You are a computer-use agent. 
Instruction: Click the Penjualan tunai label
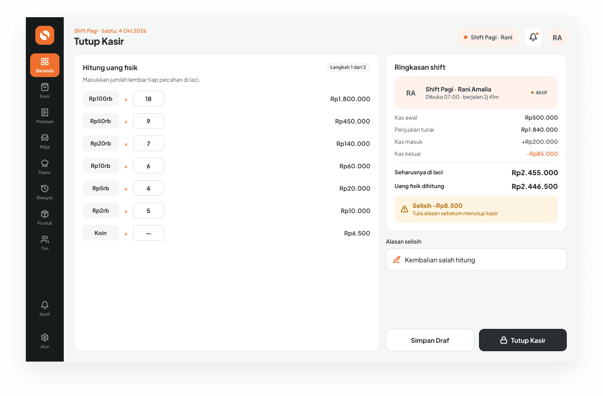point(414,130)
